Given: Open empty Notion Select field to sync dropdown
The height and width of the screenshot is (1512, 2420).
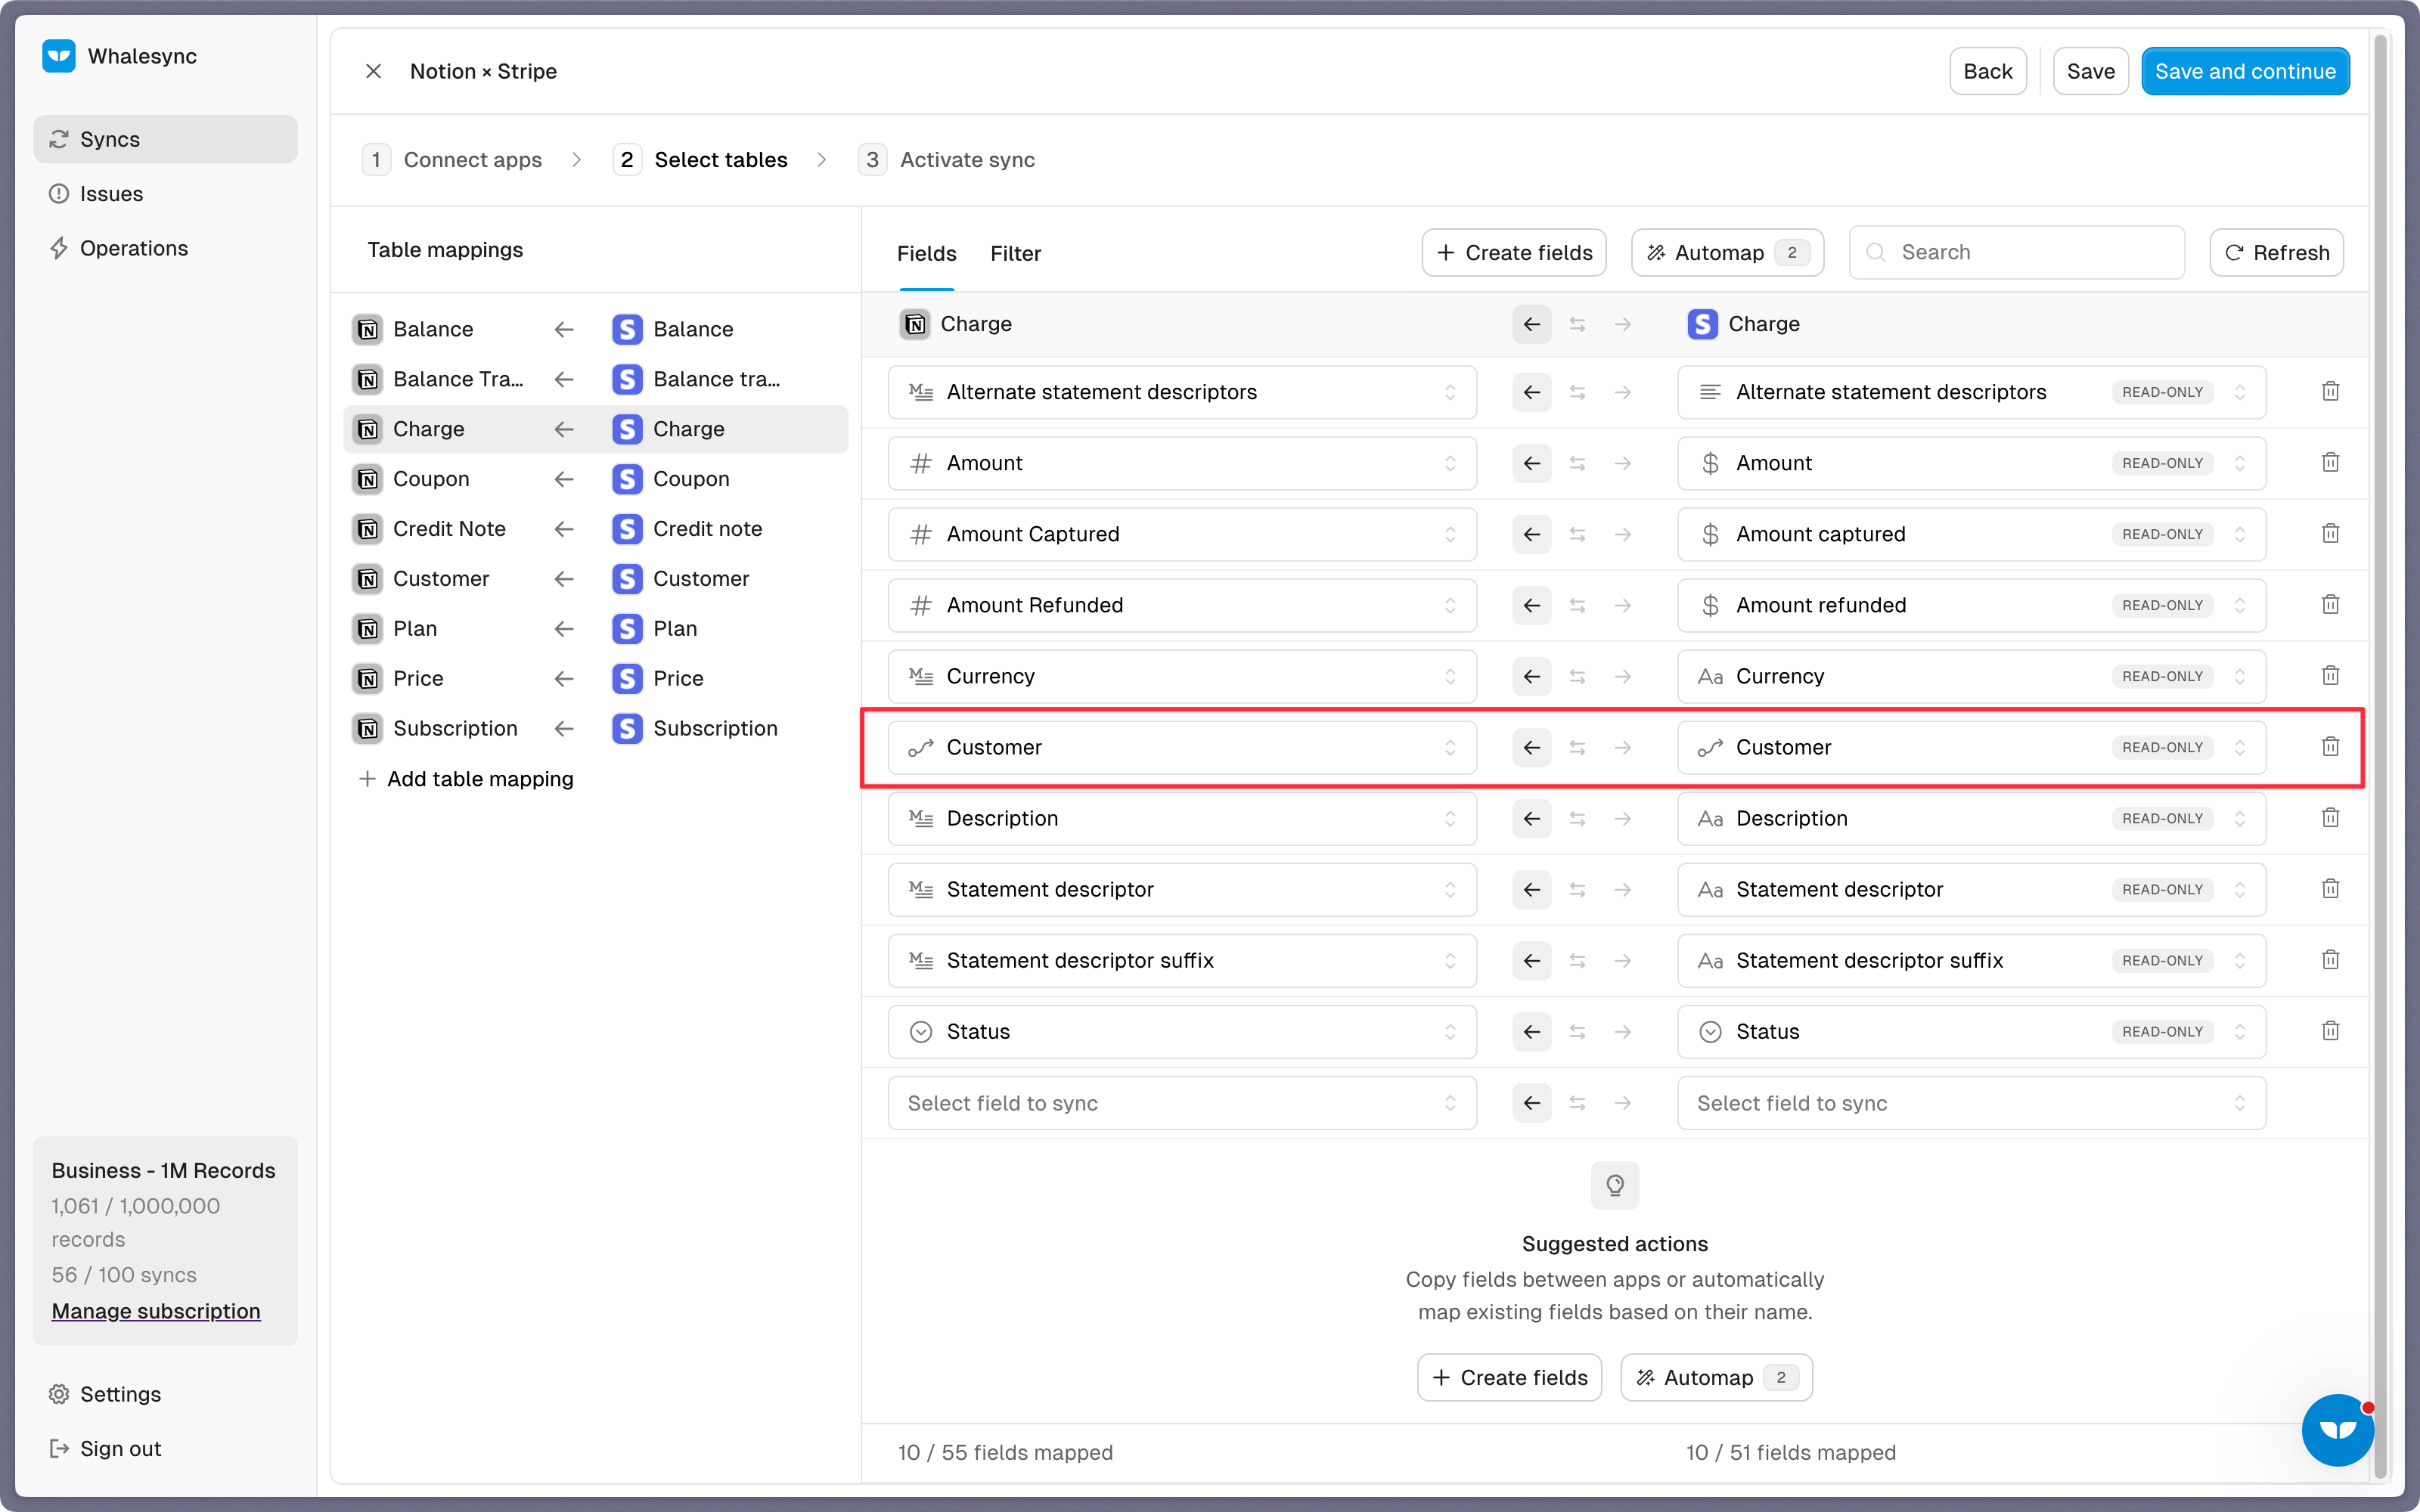Looking at the screenshot, I should [x=1182, y=1103].
